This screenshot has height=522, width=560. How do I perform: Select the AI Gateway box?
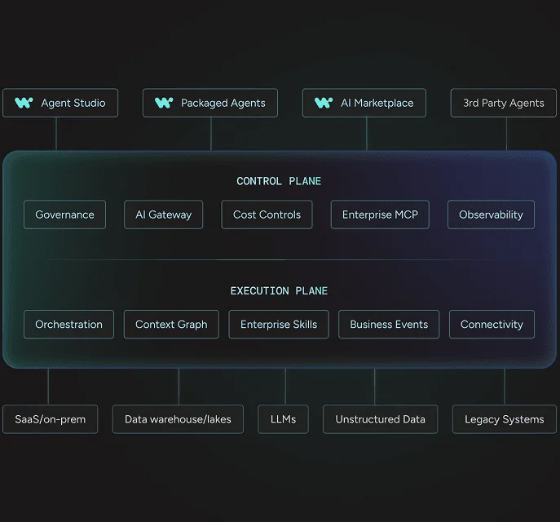tap(163, 215)
